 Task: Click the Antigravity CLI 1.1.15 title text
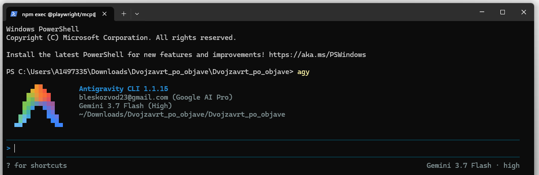pyautogui.click(x=124, y=89)
